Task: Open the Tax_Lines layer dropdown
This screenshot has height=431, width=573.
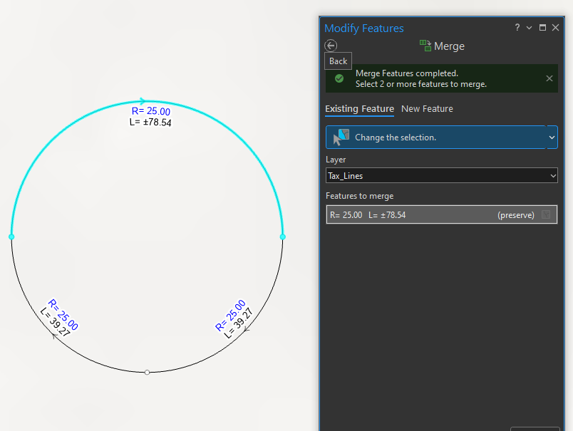Action: (x=441, y=176)
